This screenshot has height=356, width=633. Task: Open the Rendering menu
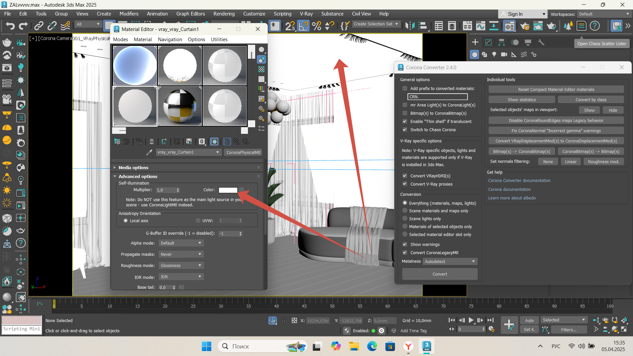(x=224, y=14)
